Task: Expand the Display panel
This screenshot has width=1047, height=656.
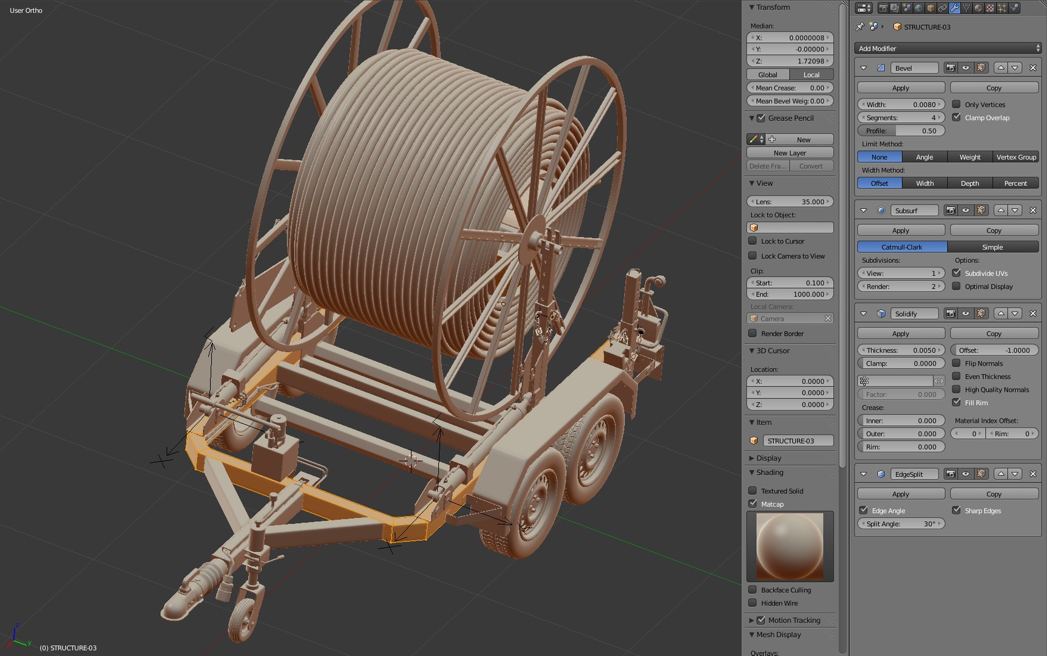Action: coord(752,458)
